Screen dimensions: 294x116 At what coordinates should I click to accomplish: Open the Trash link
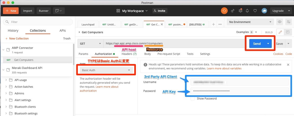click(x=67, y=38)
